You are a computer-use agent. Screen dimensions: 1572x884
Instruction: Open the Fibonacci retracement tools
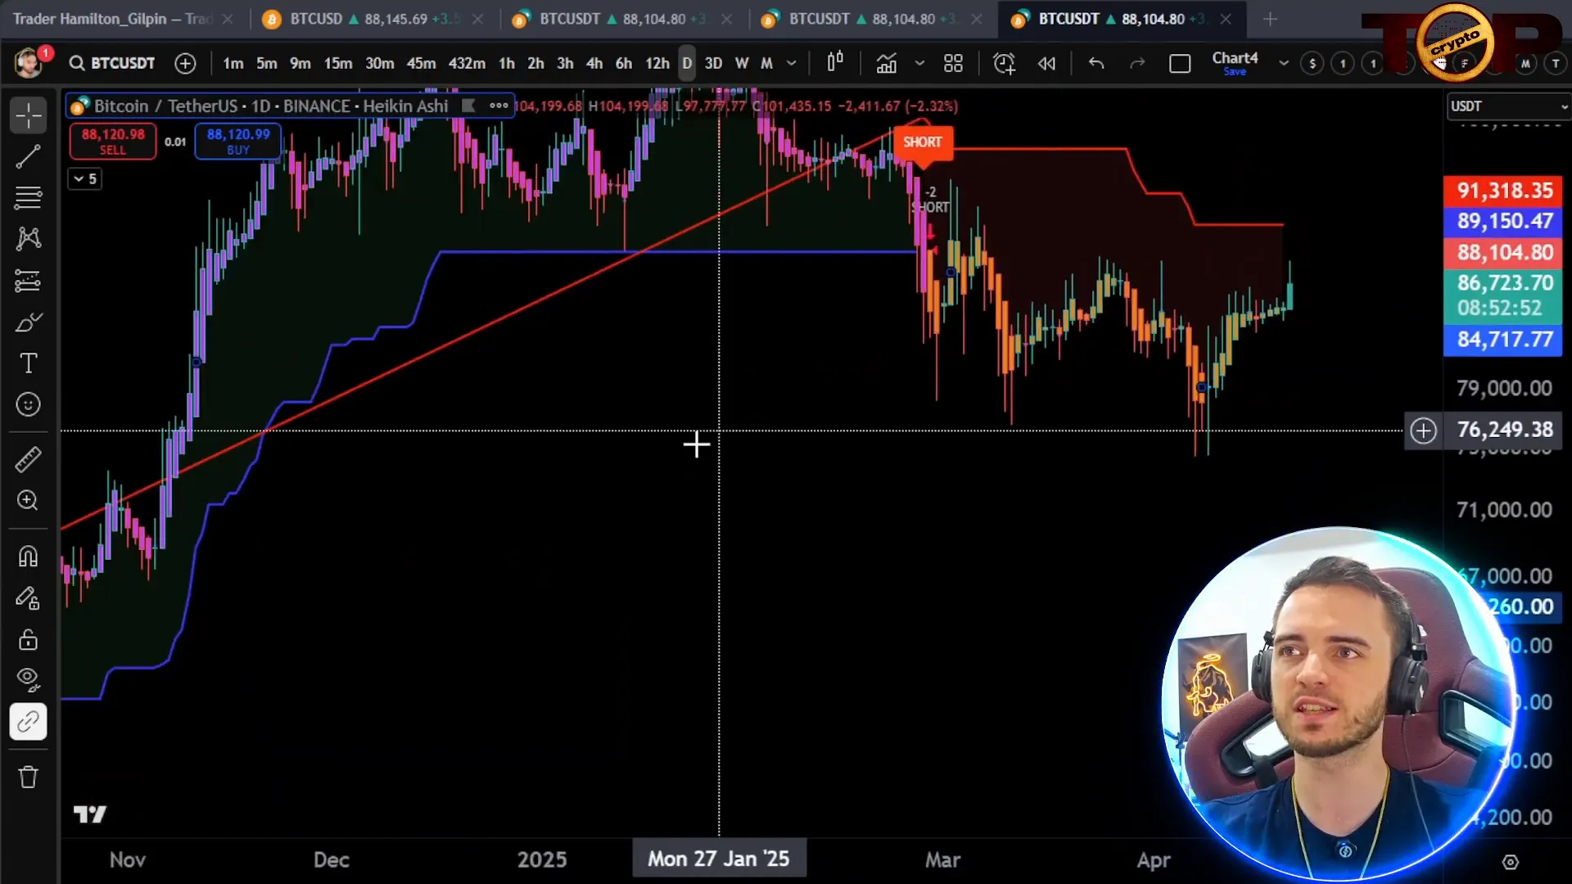pos(28,197)
